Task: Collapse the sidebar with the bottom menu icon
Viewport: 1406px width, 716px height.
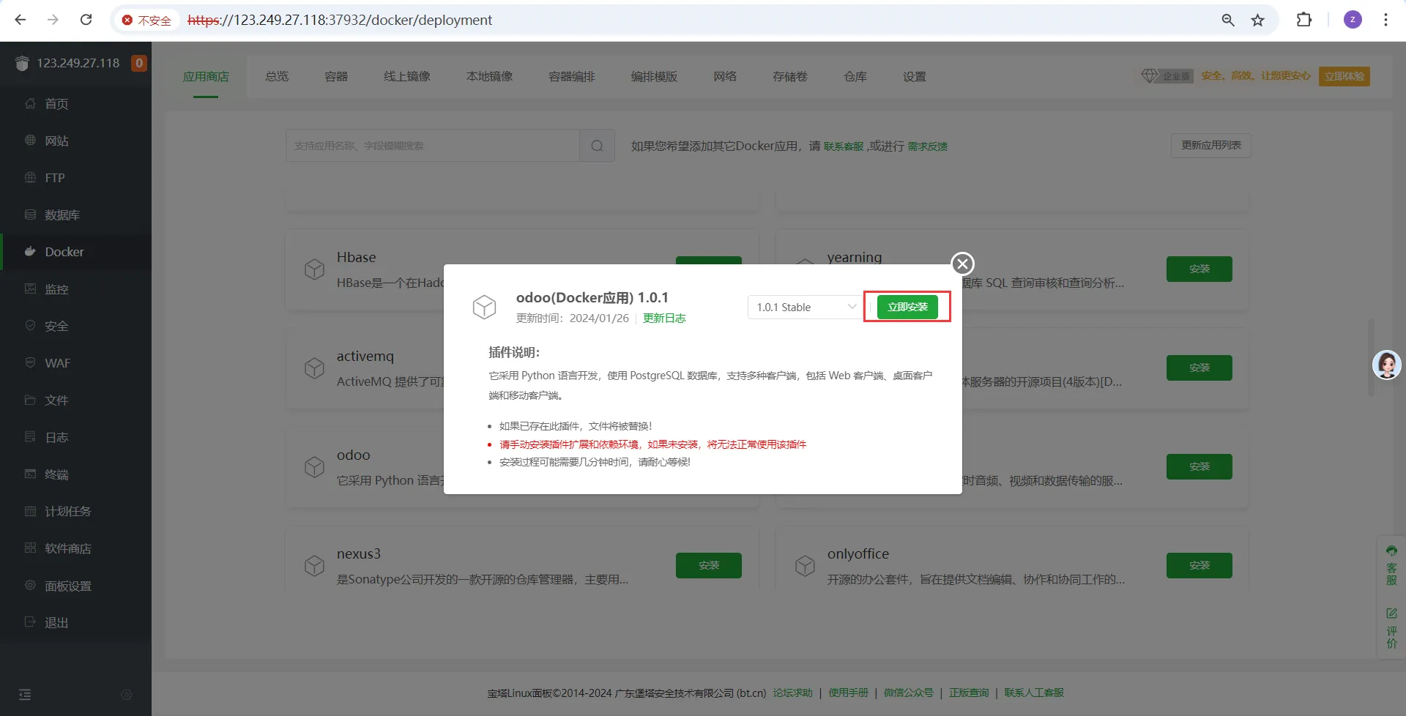Action: point(25,694)
